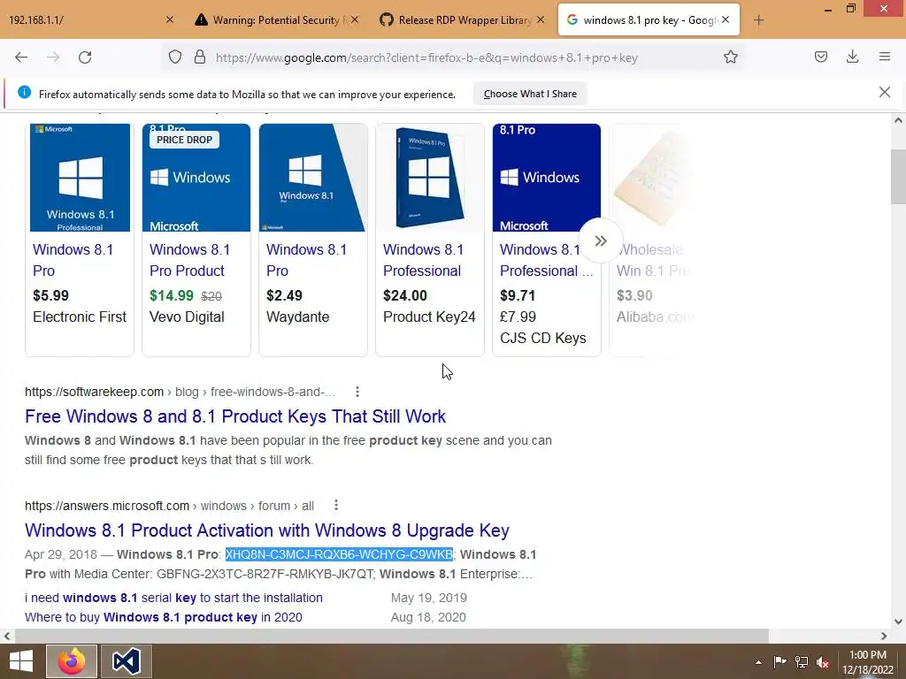Open 'i need windows 8.1 serial key' link

click(x=173, y=598)
